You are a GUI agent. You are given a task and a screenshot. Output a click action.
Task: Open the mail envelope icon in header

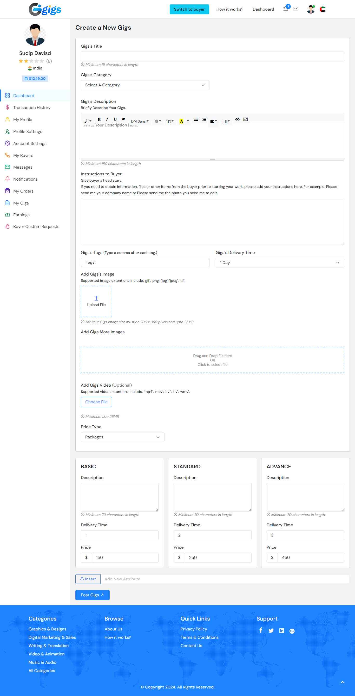(295, 9)
